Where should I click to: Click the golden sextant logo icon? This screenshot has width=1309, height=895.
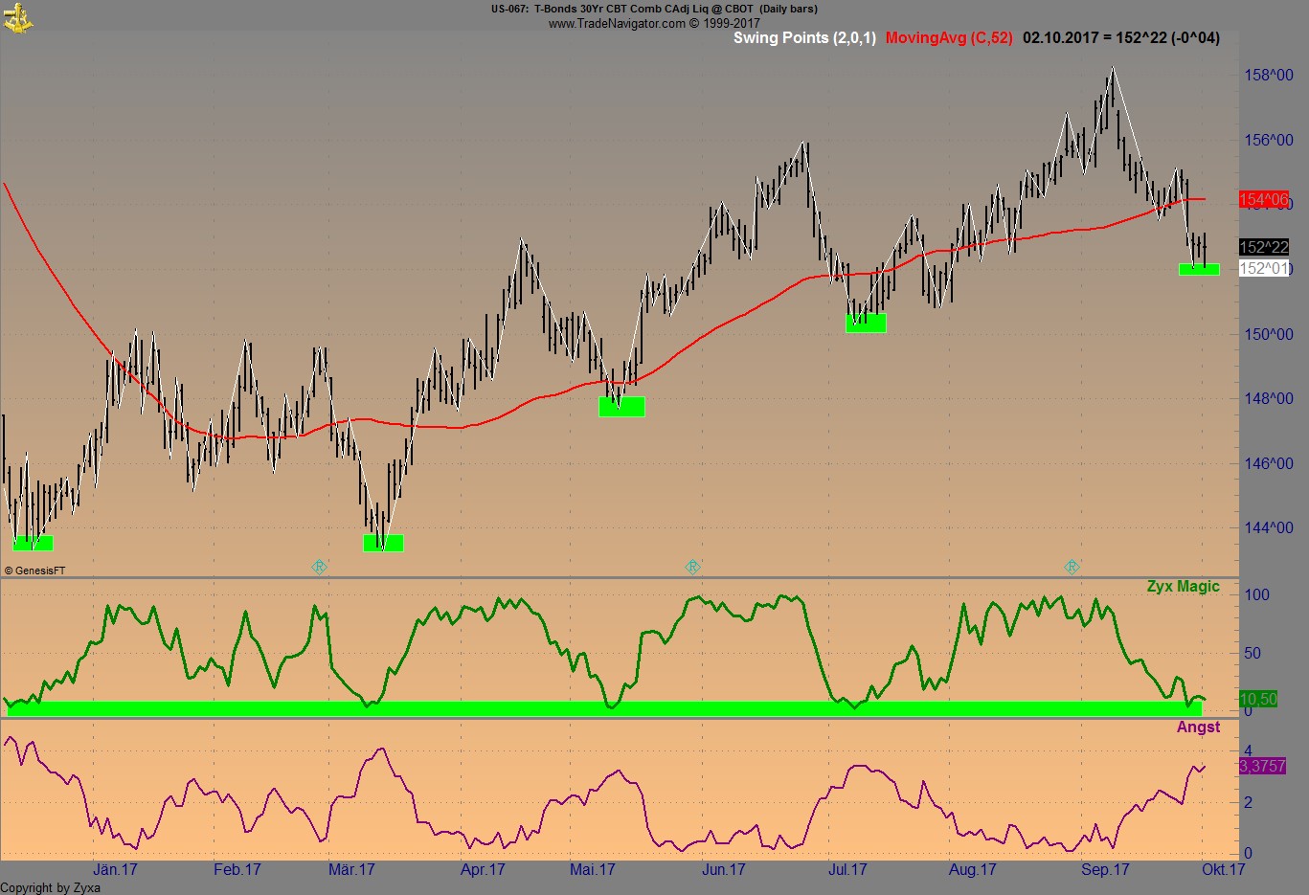coord(16,17)
